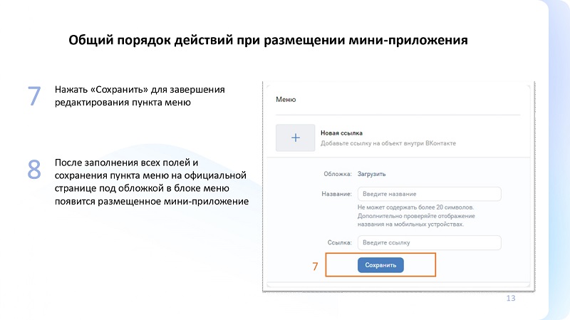Screen dimensions: 570x320
Task: Click the large blue step number 8
Action: pos(34,169)
